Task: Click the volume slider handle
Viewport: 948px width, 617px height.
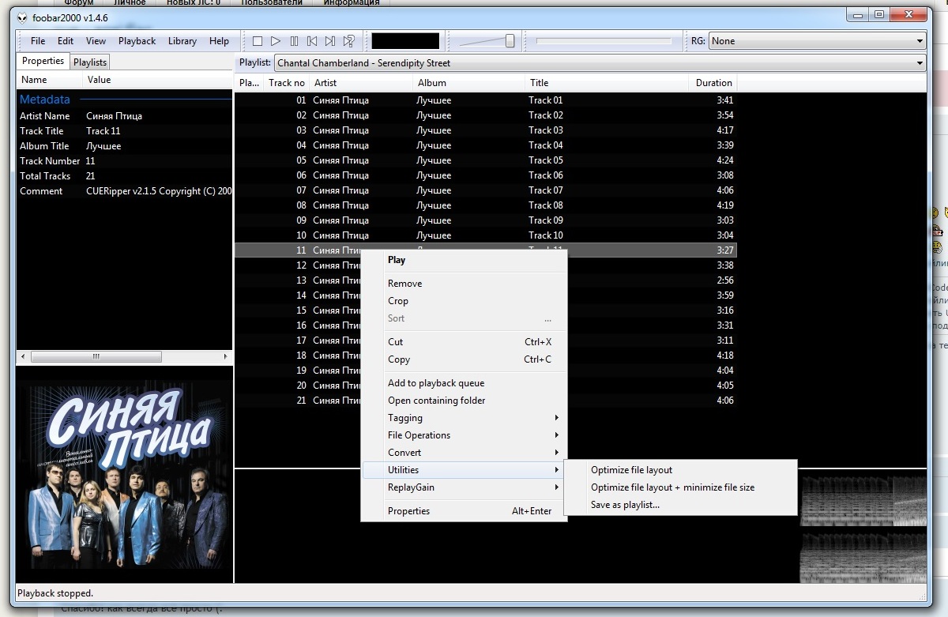Action: [510, 41]
